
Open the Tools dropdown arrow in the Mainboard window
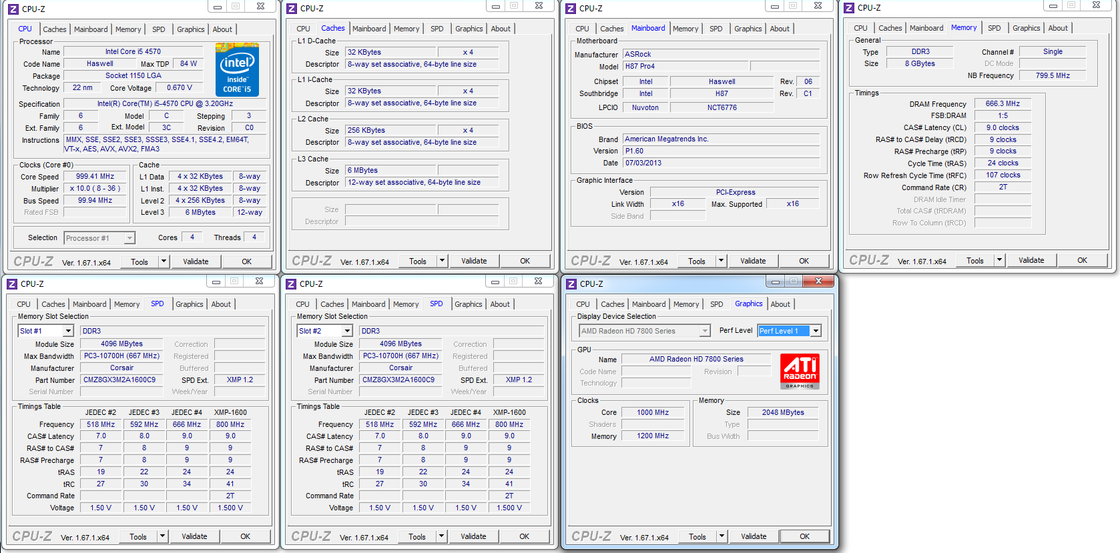[721, 261]
